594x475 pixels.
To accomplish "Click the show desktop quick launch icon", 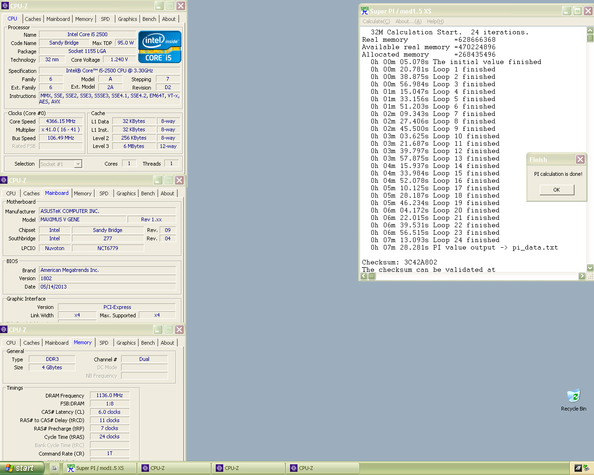I will coord(54,468).
